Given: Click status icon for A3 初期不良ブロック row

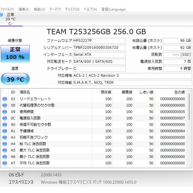Looking at the screenshot, I should point(5,138).
